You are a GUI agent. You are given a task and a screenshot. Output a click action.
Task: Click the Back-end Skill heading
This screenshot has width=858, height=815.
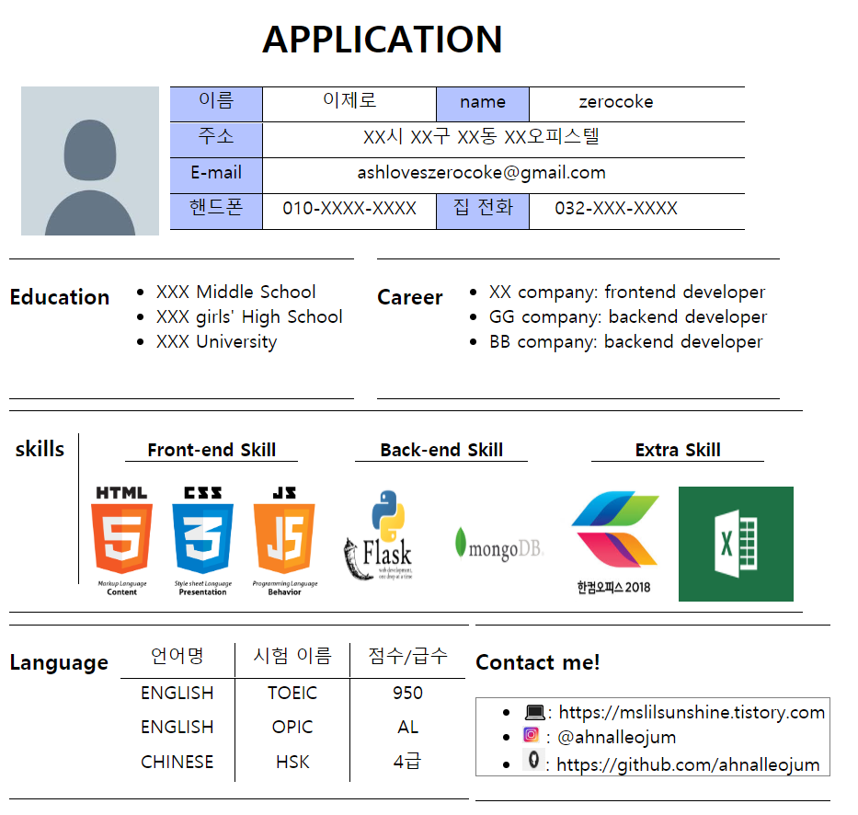(441, 450)
